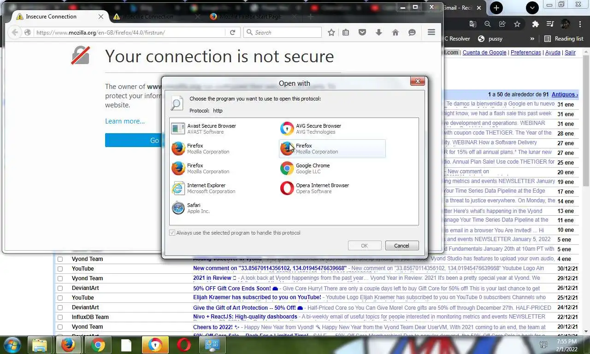
Task: Click OK in Open with dialog
Action: 364,246
